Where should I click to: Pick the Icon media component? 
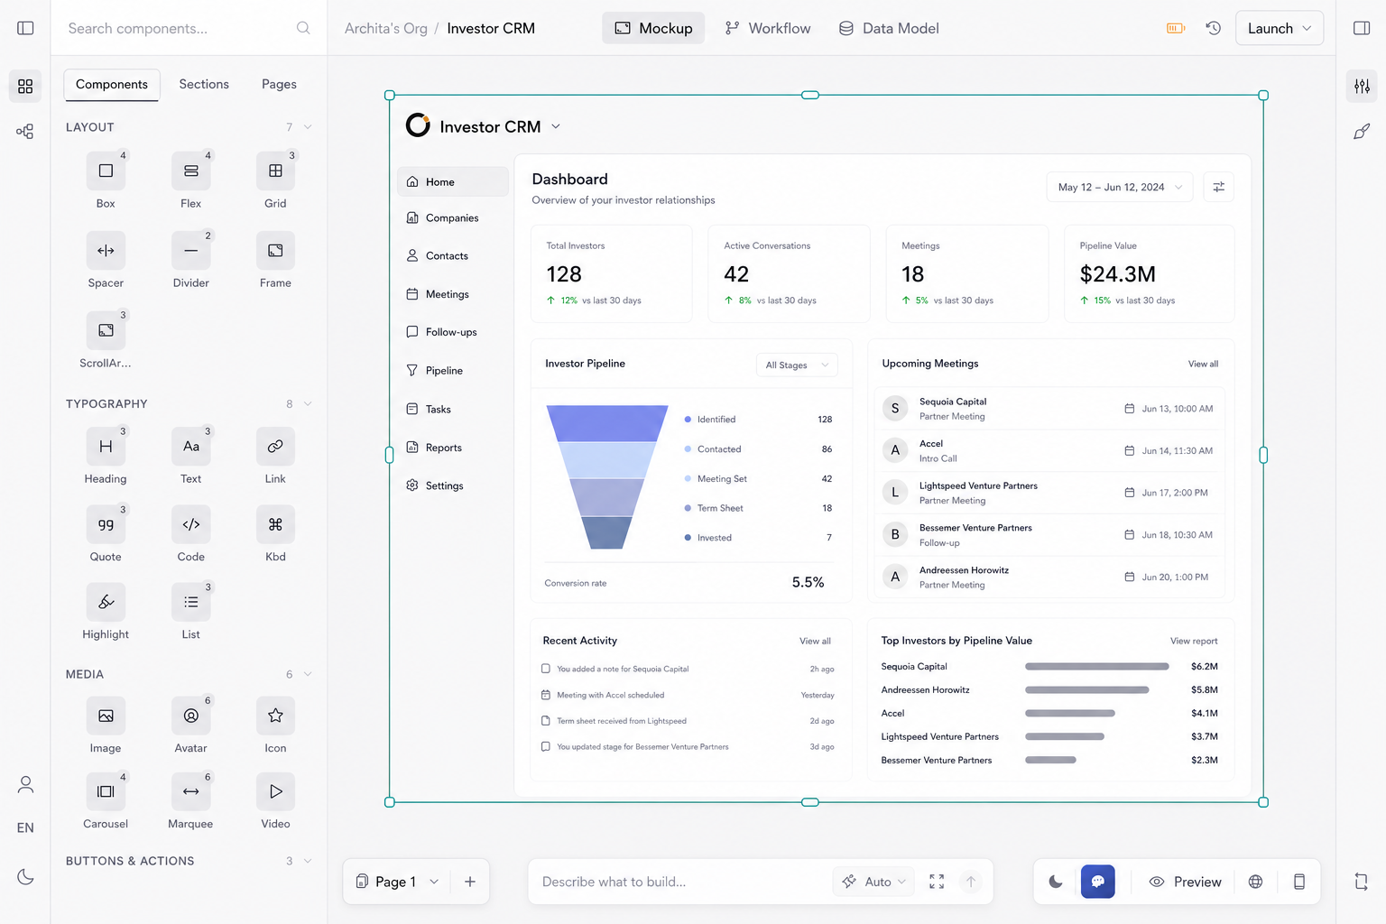point(275,716)
